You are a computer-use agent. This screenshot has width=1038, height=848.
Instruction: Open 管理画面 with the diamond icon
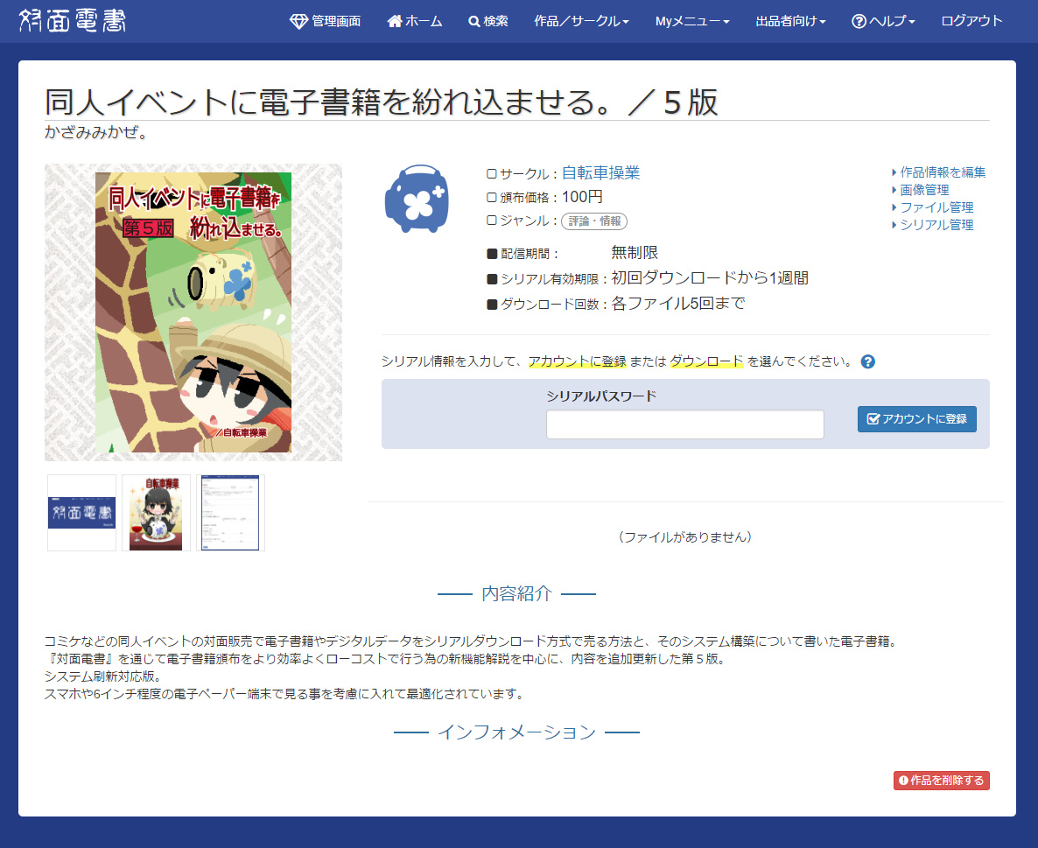click(325, 21)
